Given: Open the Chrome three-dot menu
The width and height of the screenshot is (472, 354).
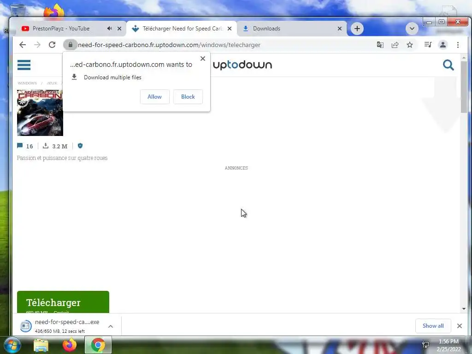Looking at the screenshot, I should point(458,45).
